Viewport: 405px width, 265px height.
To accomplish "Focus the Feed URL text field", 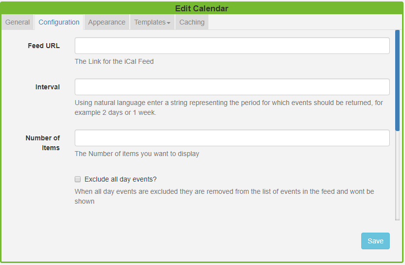I will (232, 46).
